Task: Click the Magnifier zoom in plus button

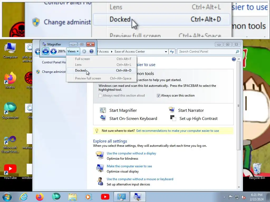Action: tap(53, 51)
